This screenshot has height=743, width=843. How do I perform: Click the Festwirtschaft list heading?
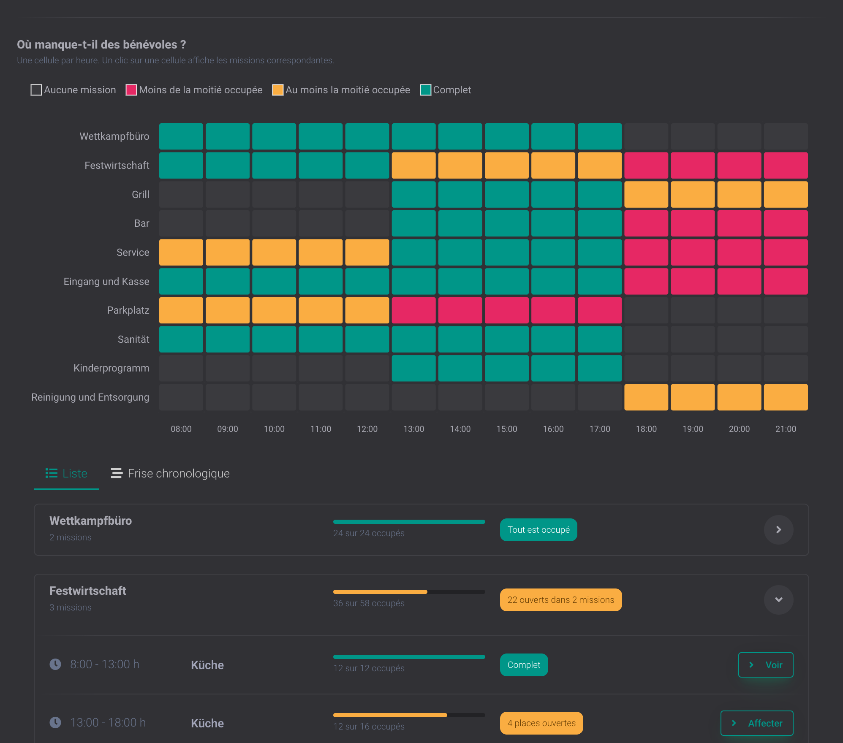88,591
